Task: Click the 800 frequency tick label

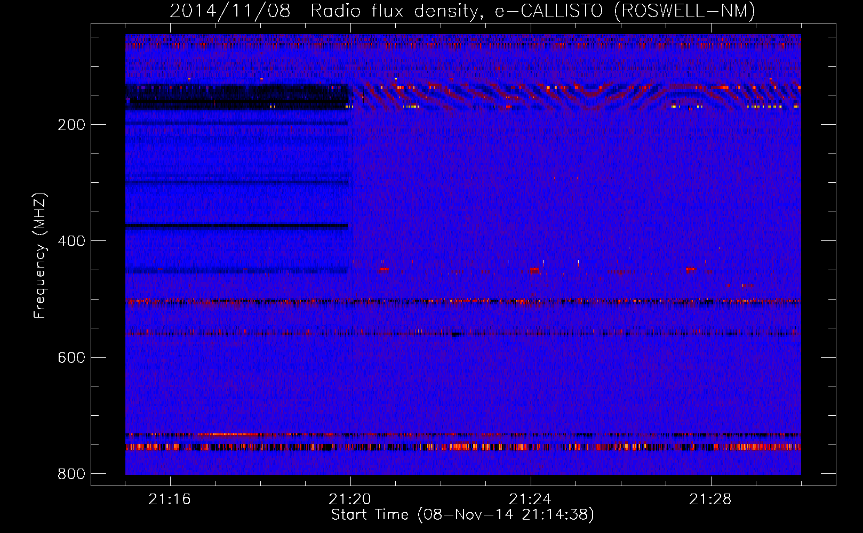Action: (71, 474)
